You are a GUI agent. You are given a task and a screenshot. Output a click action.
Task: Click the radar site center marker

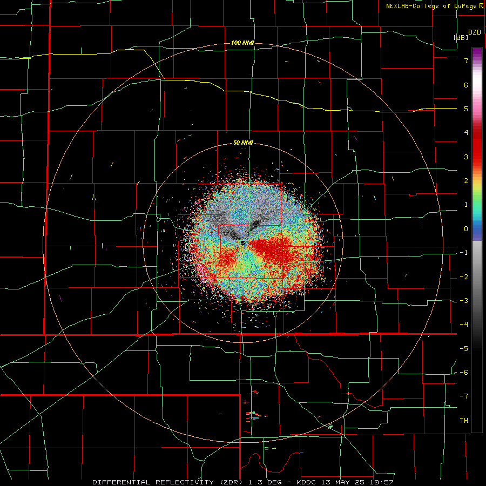pyautogui.click(x=242, y=242)
